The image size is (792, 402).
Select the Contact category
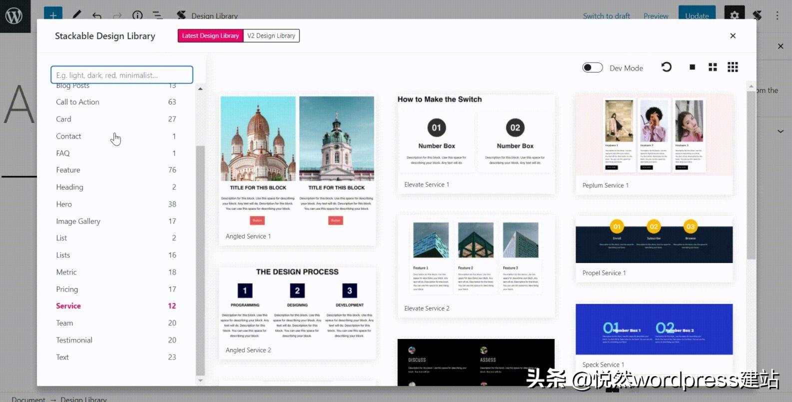(116, 136)
